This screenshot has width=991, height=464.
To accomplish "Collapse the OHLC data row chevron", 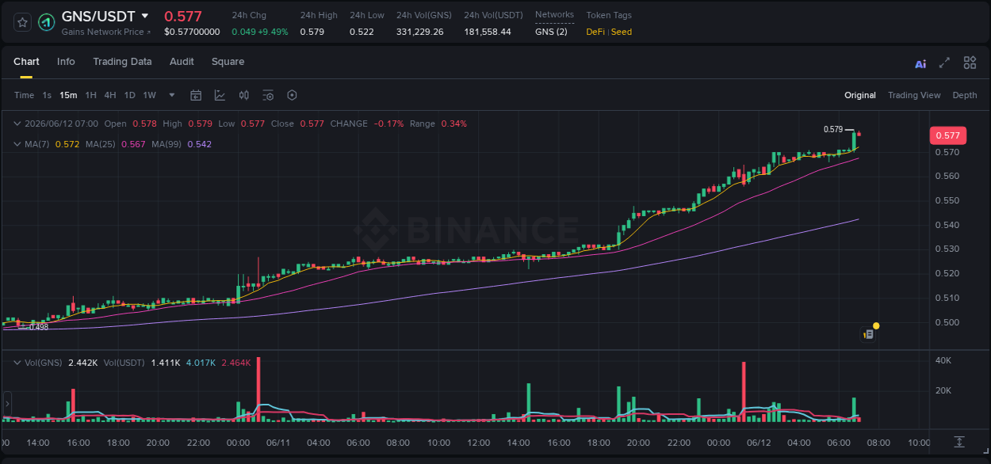I will (x=17, y=124).
